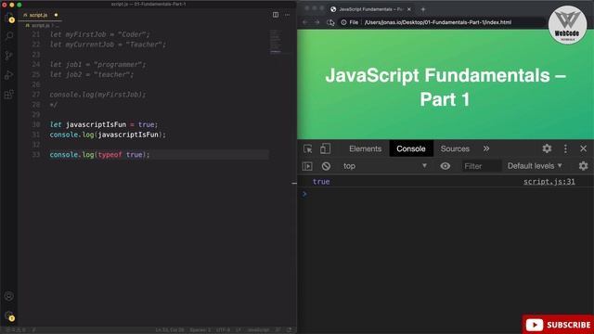
Task: Open a new browser tab
Action: click(423, 9)
